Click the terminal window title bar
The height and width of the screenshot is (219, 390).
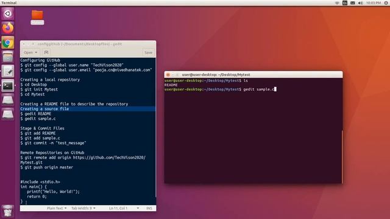[x=253, y=75]
